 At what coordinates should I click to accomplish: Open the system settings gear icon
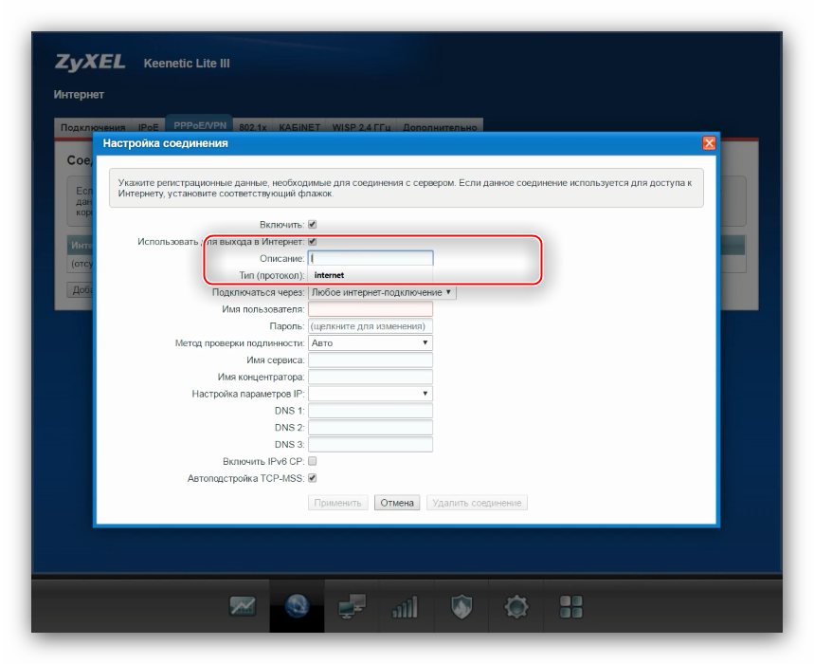coord(516,606)
